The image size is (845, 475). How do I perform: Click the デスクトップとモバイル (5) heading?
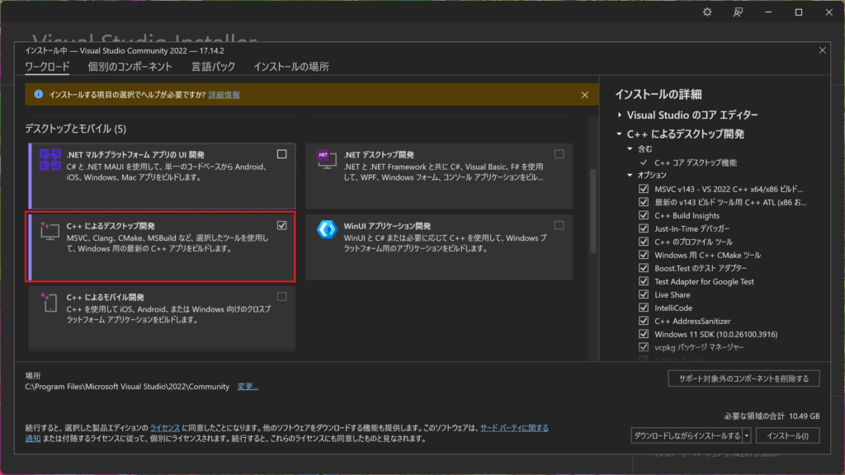click(x=75, y=129)
